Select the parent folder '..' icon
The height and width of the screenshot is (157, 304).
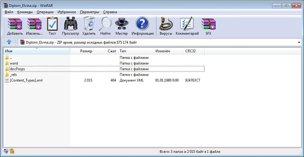(7, 58)
